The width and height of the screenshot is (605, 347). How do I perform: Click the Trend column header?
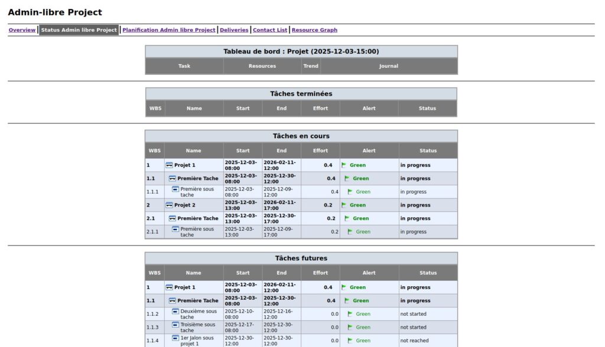click(311, 66)
